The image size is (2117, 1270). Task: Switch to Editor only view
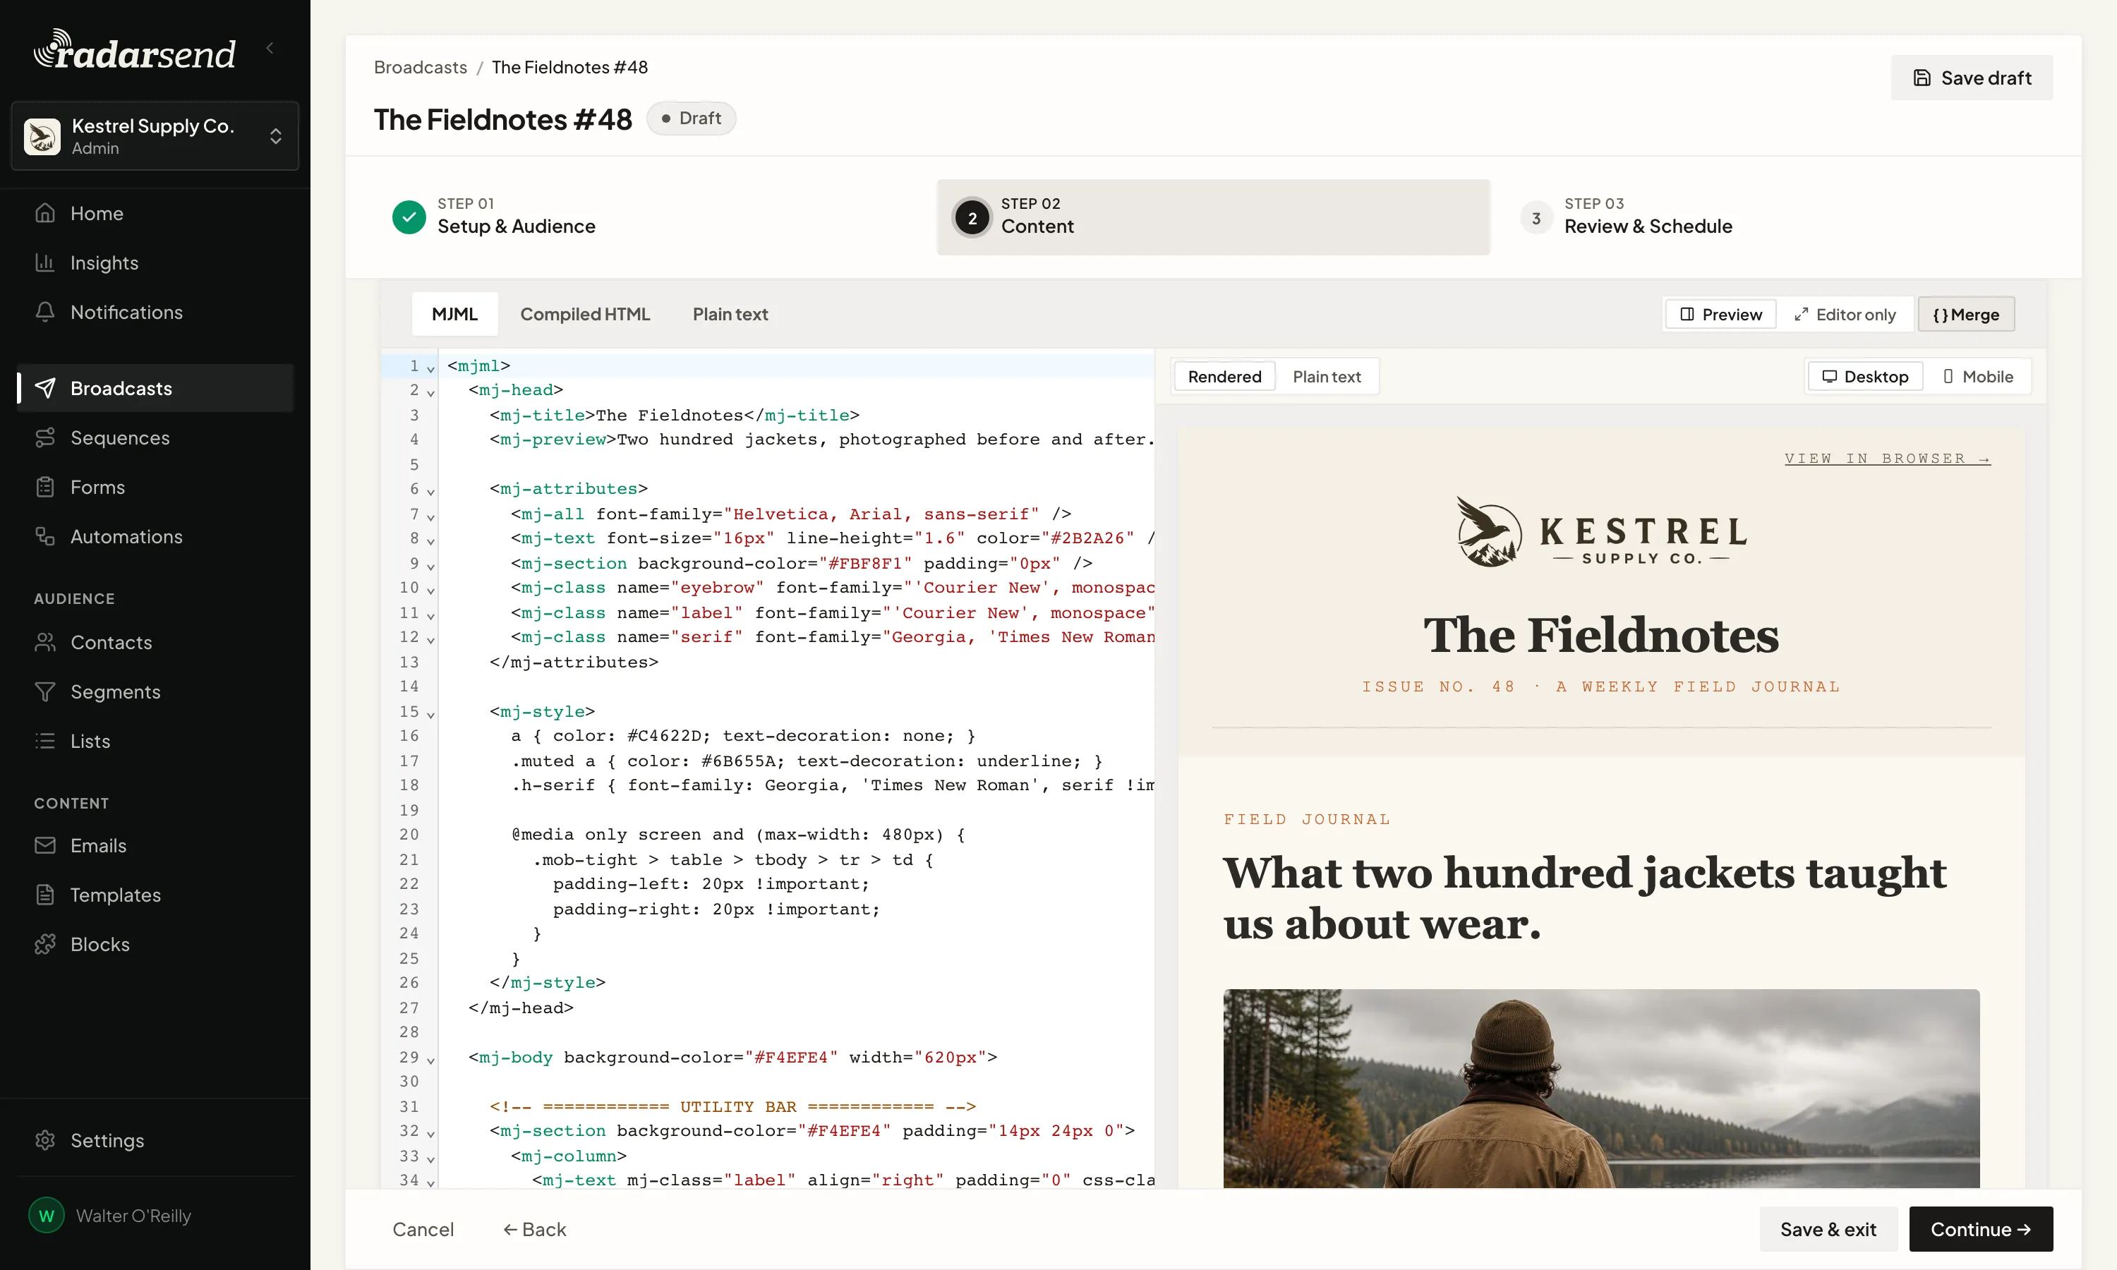(x=1845, y=314)
